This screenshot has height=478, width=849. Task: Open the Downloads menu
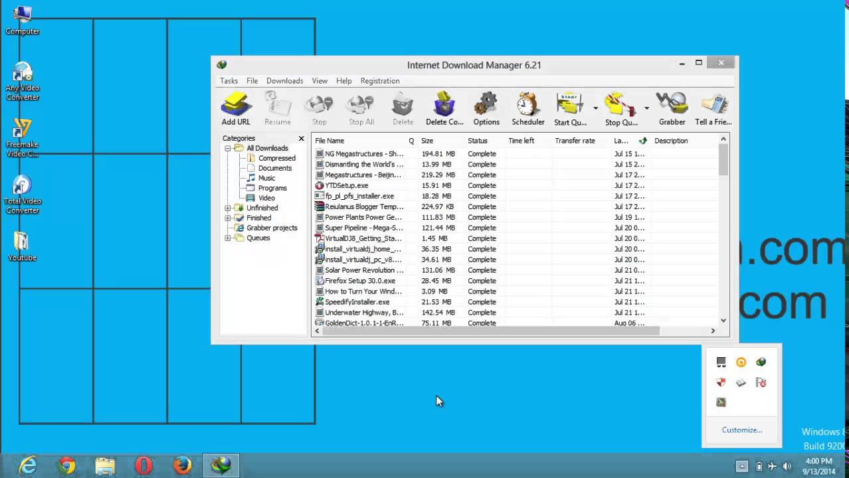tap(285, 80)
